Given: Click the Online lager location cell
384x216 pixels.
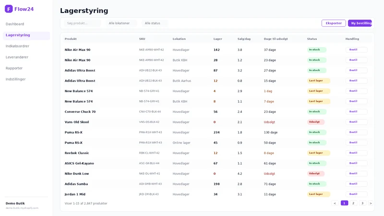Looking at the screenshot, I should tap(181, 143).
